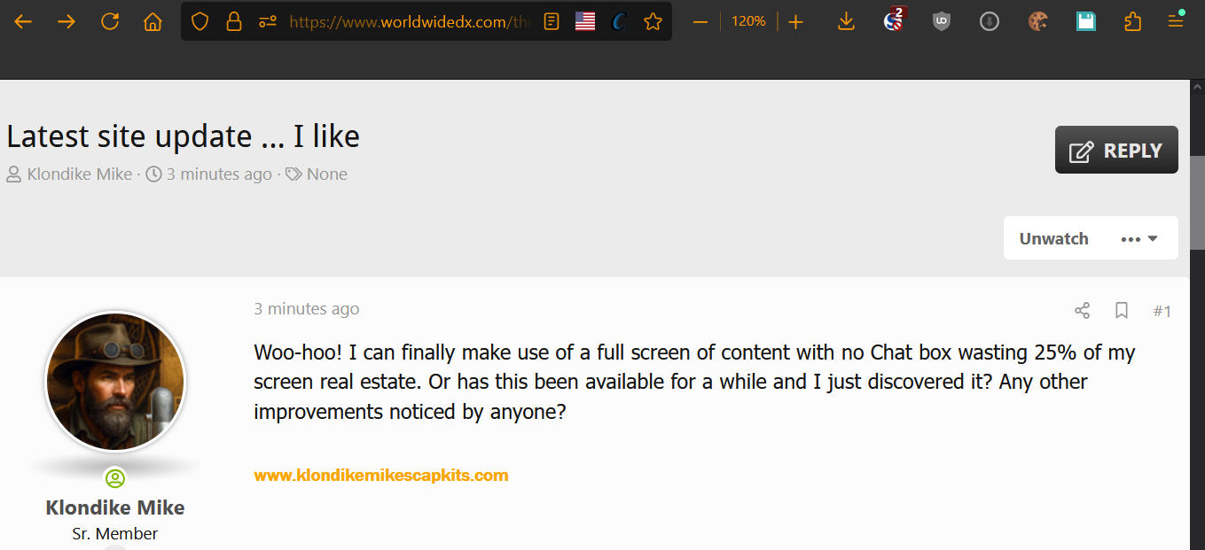The height and width of the screenshot is (550, 1205).
Task: Click the REPLY button
Action: coord(1116,150)
